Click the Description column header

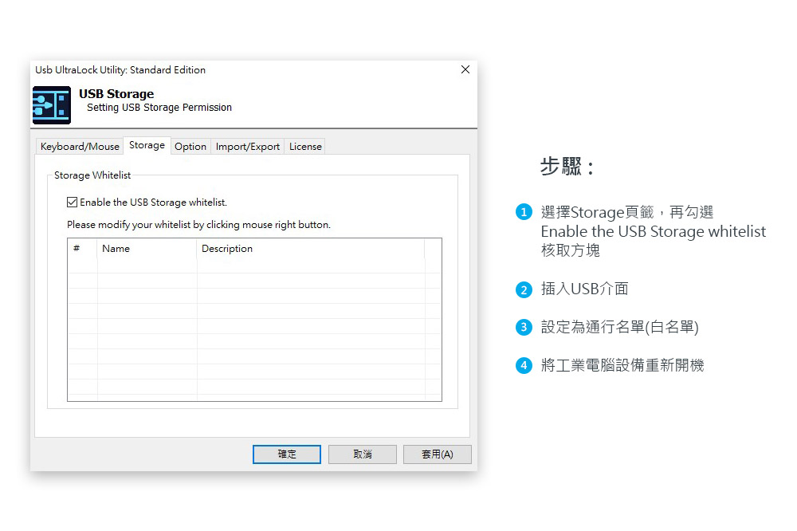click(x=311, y=249)
